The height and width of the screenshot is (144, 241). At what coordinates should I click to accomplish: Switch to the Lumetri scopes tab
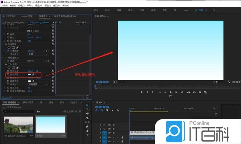[27, 16]
